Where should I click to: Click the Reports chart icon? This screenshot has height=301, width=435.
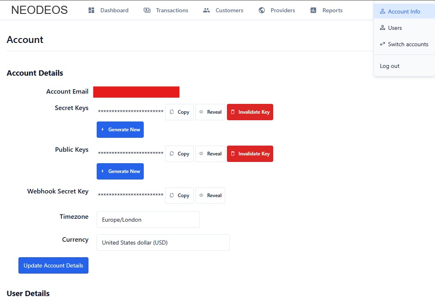click(x=313, y=10)
